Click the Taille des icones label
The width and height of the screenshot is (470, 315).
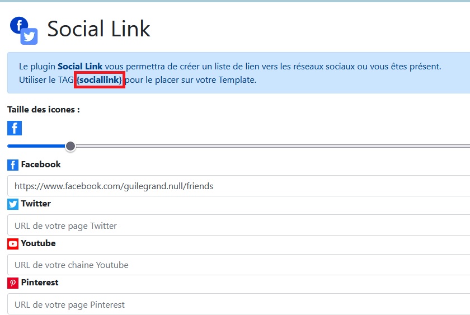(x=44, y=110)
